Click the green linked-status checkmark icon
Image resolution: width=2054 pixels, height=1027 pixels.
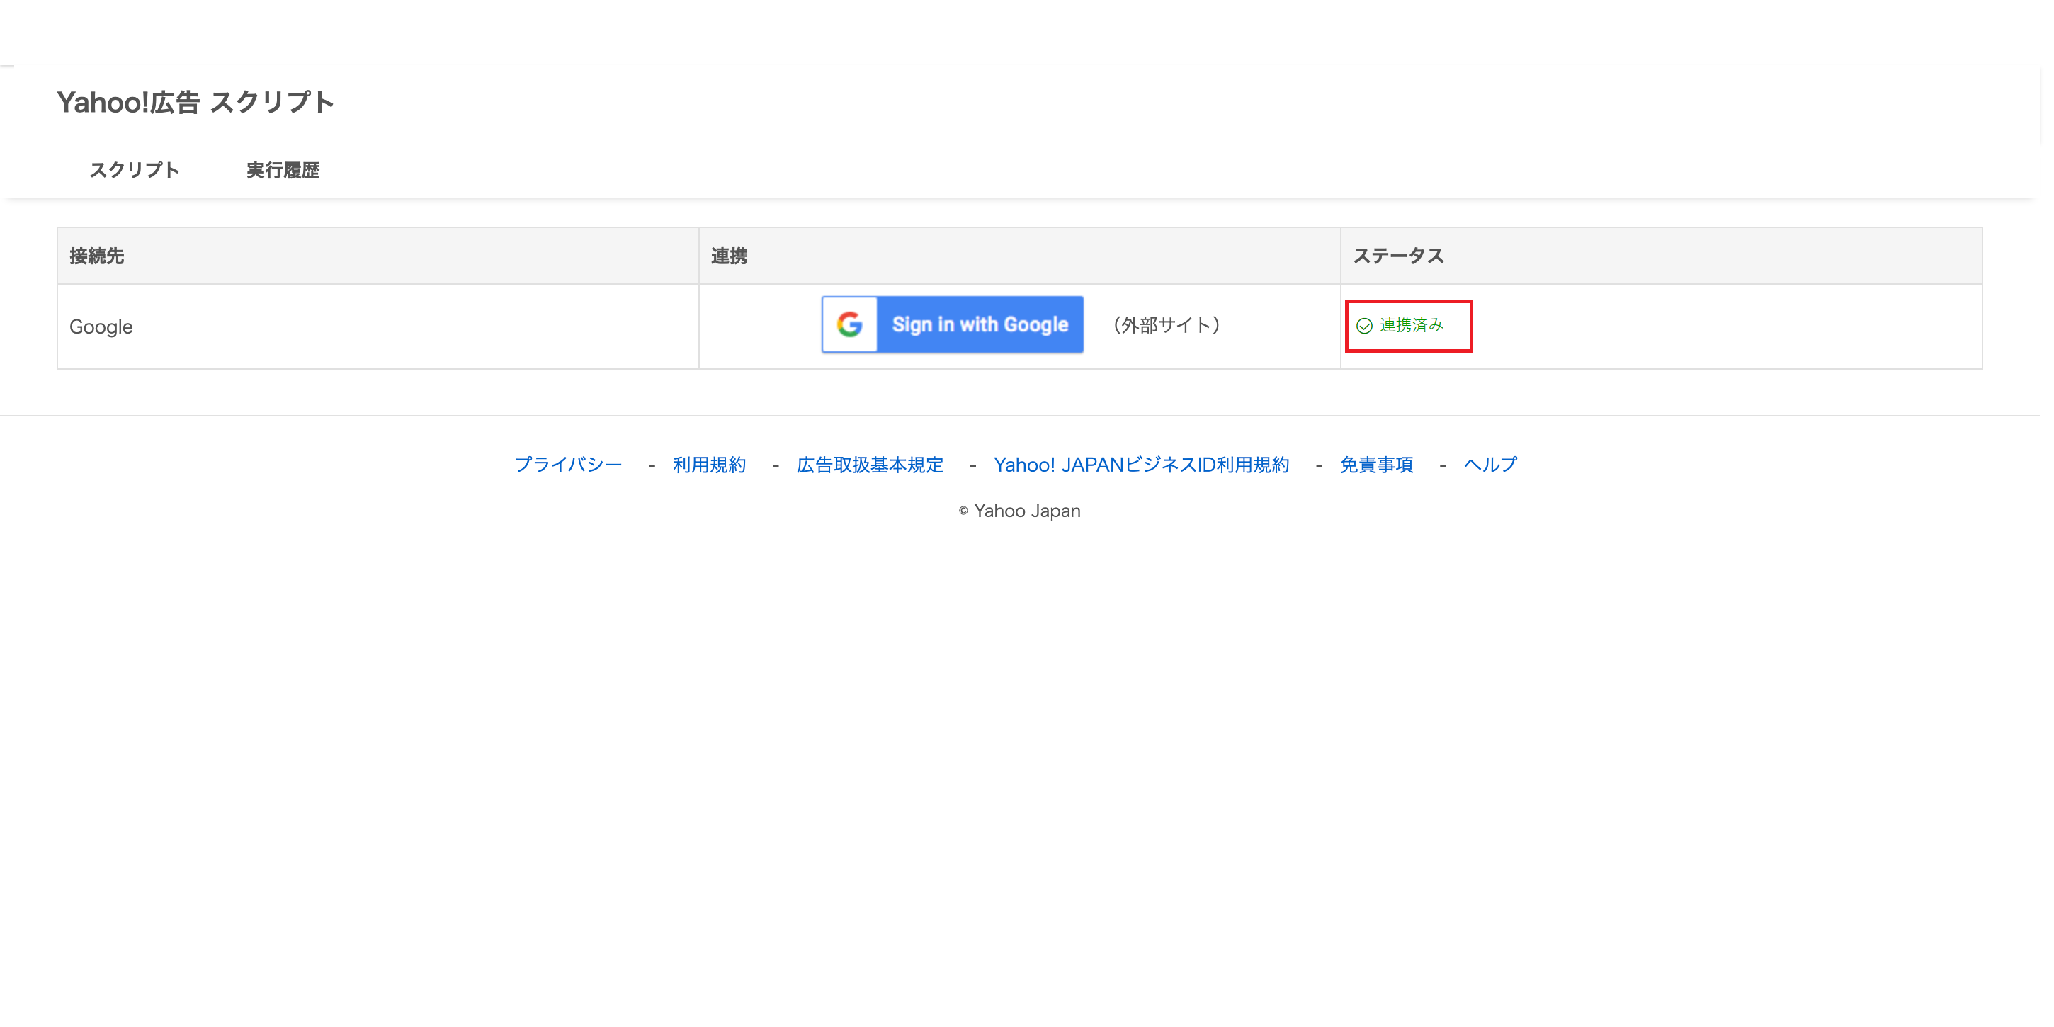pos(1364,325)
